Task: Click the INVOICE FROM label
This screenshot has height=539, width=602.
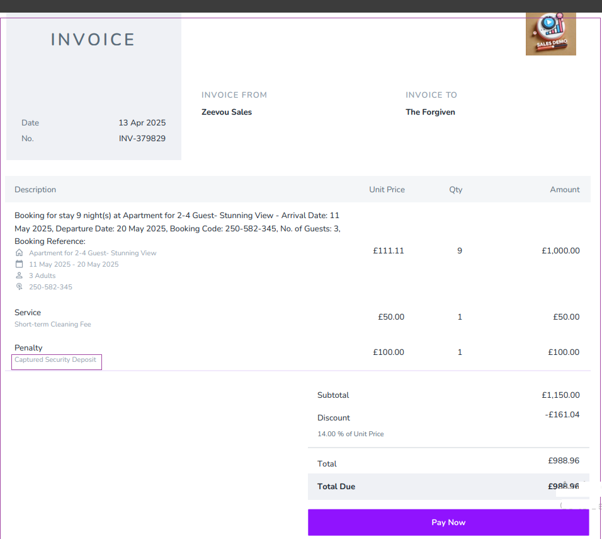Action: (234, 95)
